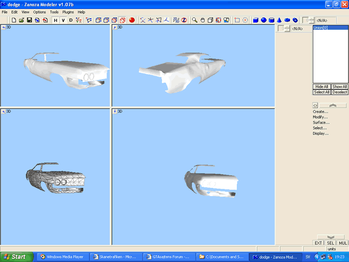Click the Save floppy disk icon
This screenshot has width=349, height=262.
(29, 20)
